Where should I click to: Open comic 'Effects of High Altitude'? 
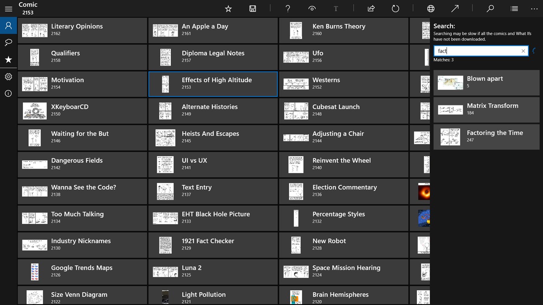point(213,84)
